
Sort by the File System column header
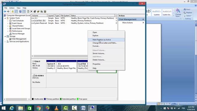click(65, 16)
